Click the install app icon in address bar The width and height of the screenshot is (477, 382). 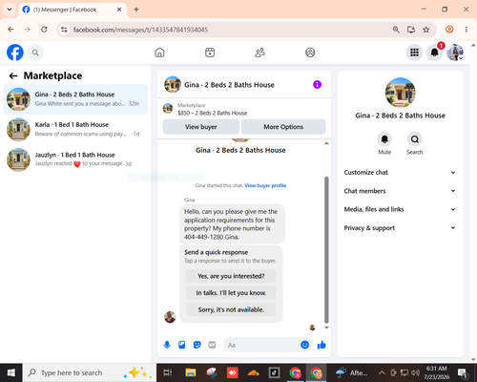pos(411,30)
